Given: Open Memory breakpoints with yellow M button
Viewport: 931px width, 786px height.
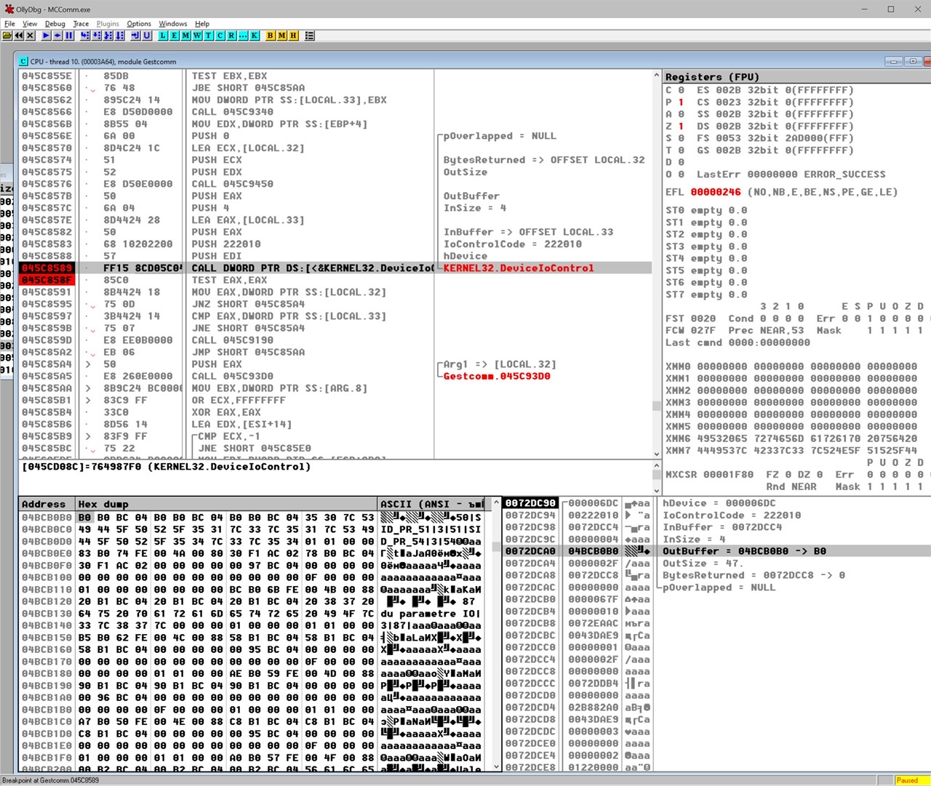Looking at the screenshot, I should [282, 36].
